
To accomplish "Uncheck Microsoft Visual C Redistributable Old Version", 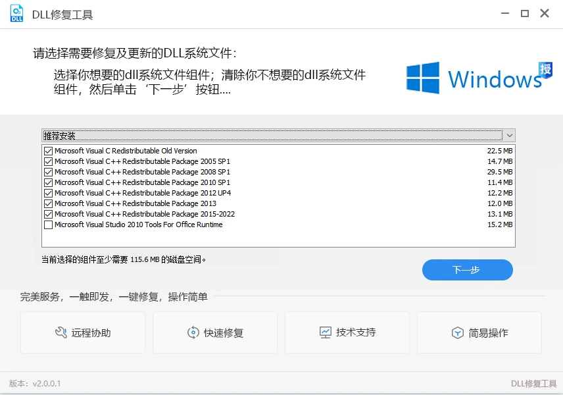I will [48, 151].
